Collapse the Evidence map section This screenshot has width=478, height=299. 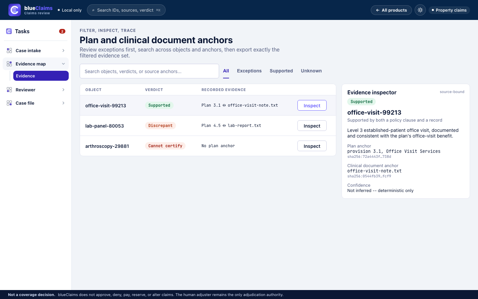(63, 64)
